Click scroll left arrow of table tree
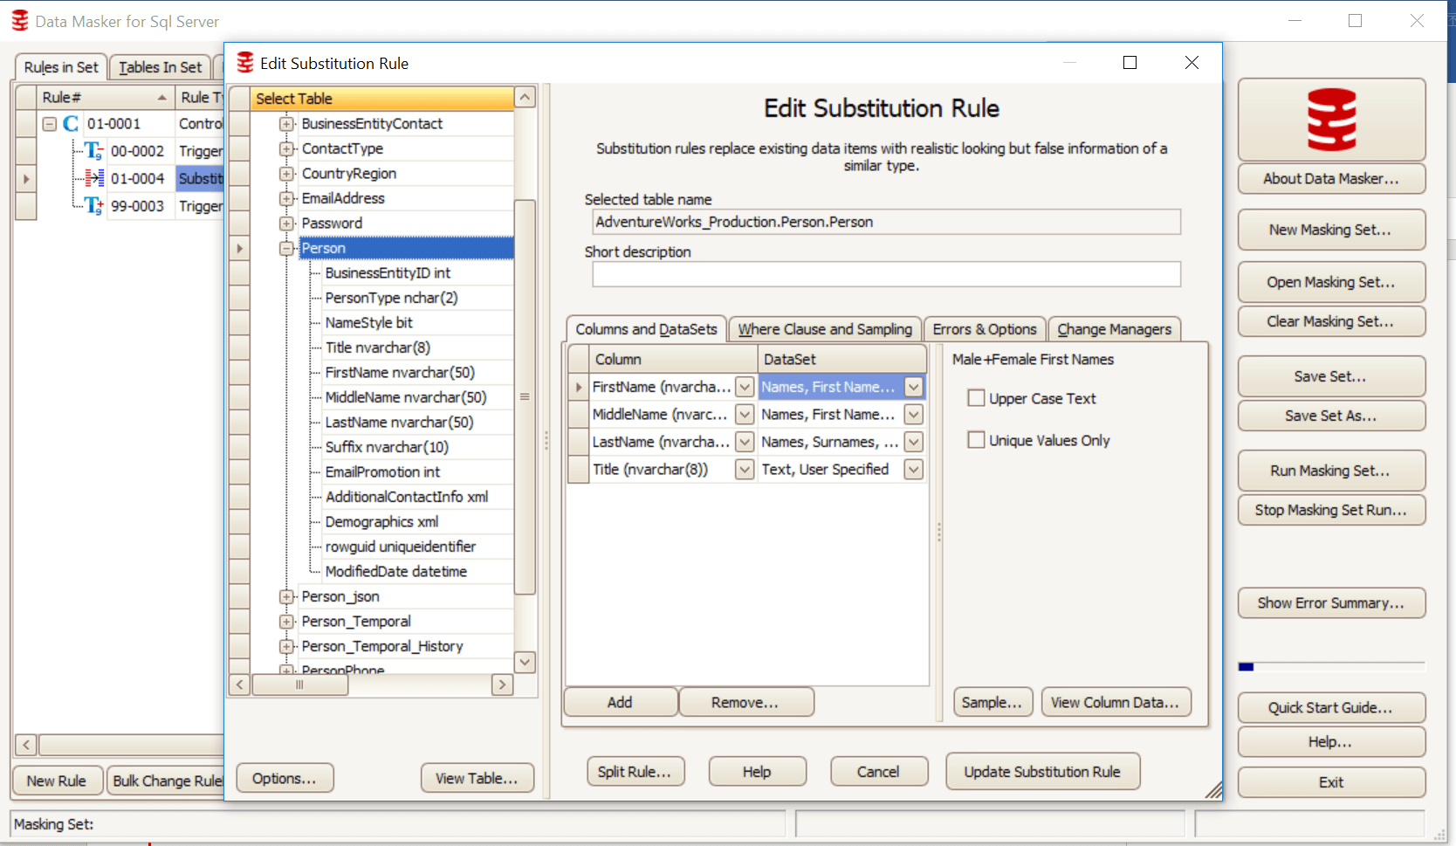Viewport: 1456px width, 846px height. pos(240,685)
